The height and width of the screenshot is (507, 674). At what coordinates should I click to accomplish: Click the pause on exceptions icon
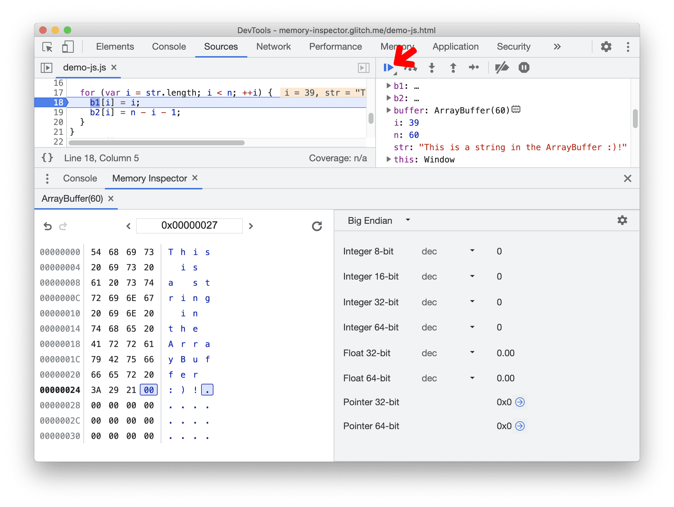tap(524, 68)
